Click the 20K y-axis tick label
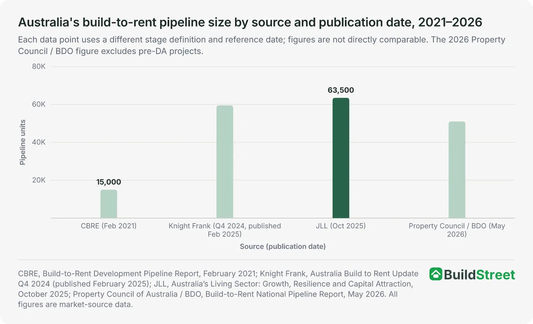Image resolution: width=533 pixels, height=324 pixels. (39, 180)
